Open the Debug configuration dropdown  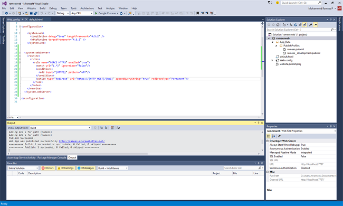(63, 13)
